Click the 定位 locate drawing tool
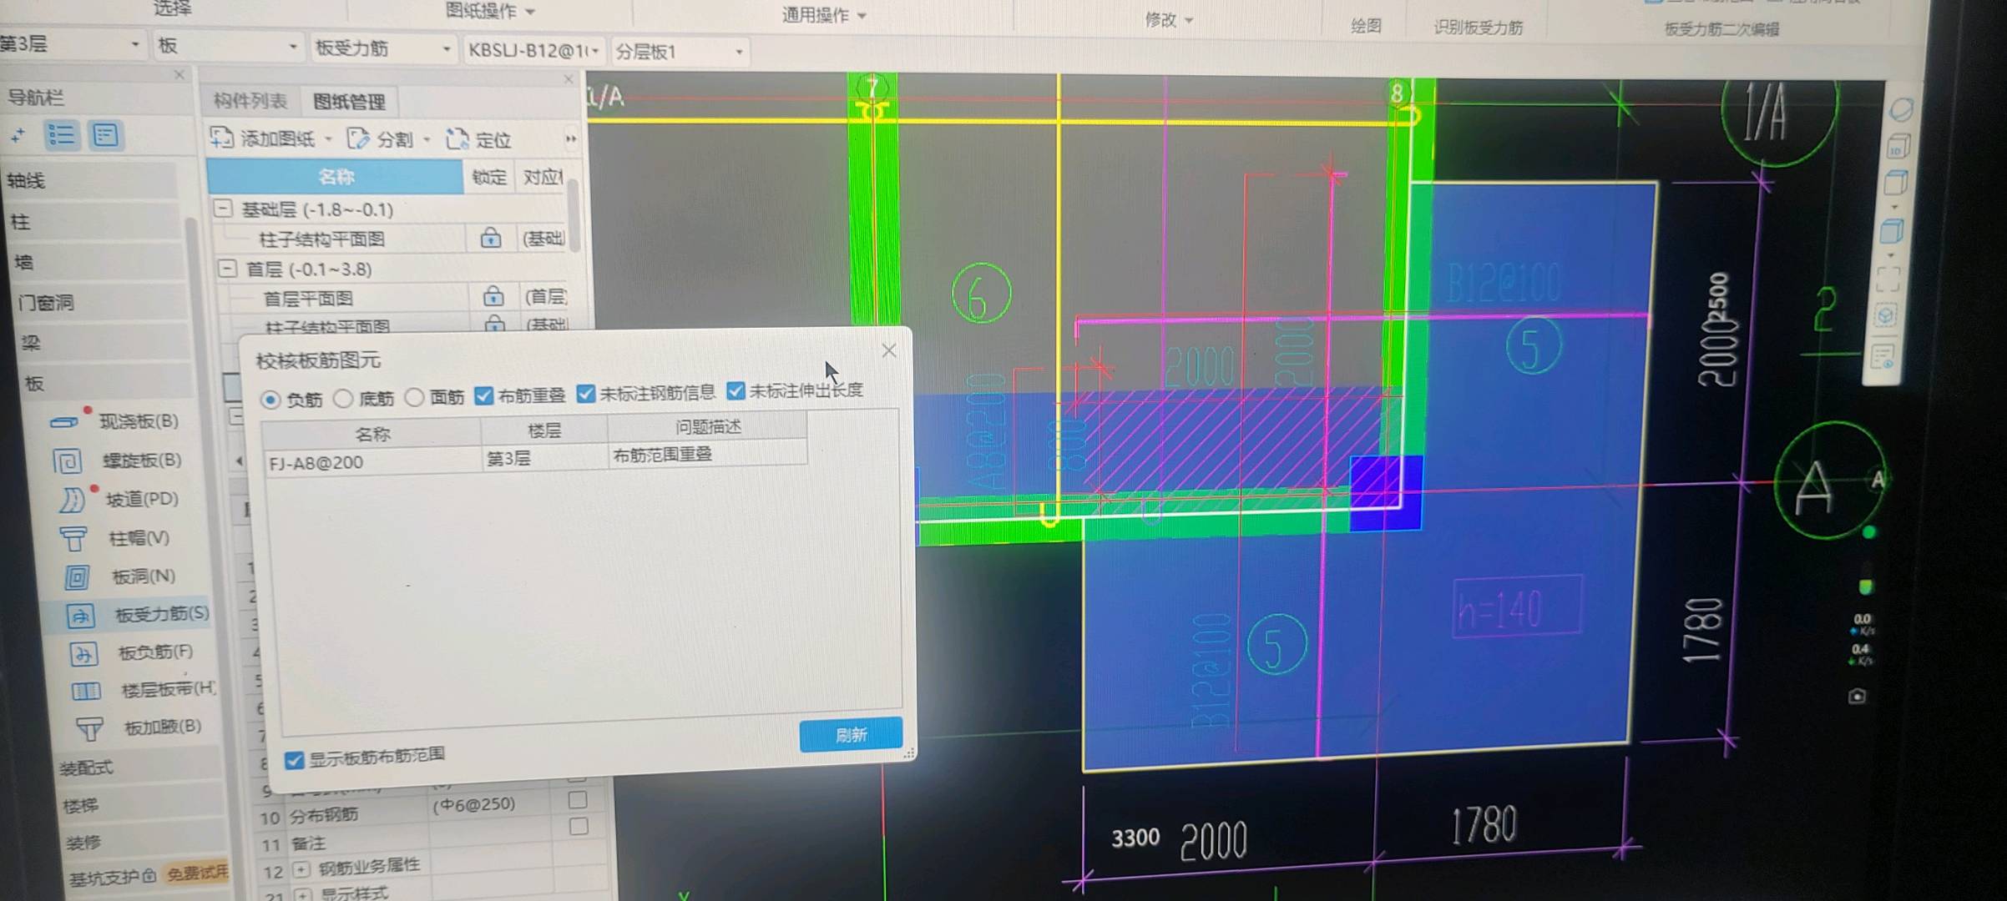Viewport: 2007px width, 901px height. click(479, 140)
